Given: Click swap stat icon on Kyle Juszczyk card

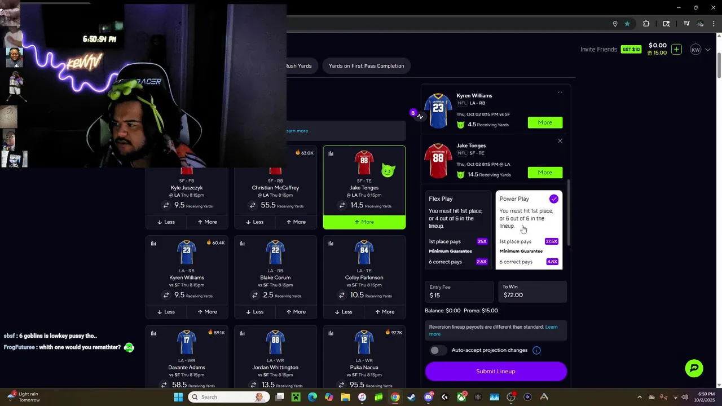Looking at the screenshot, I should (166, 205).
